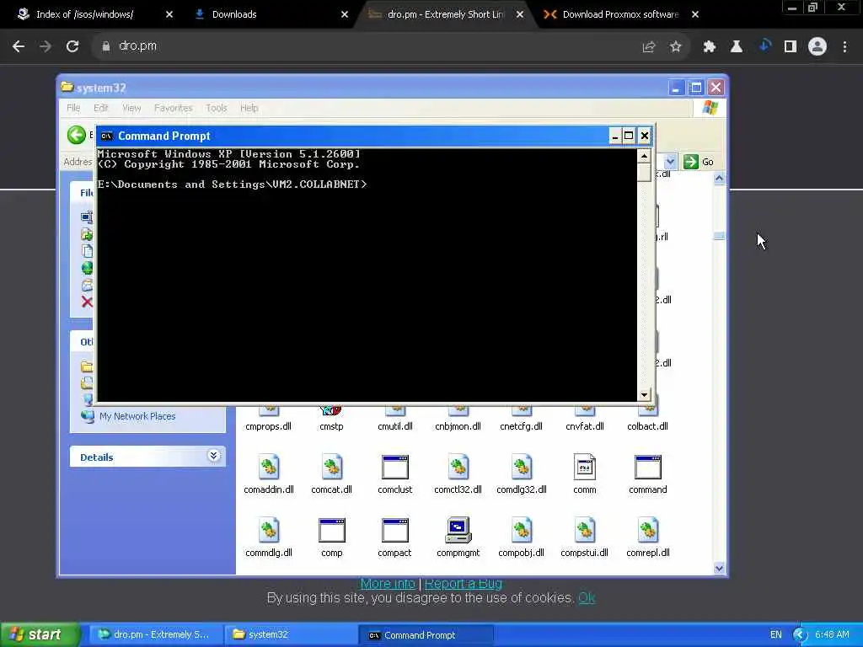Switch to Download Proxmox software tab
The width and height of the screenshot is (863, 647).
[620, 14]
